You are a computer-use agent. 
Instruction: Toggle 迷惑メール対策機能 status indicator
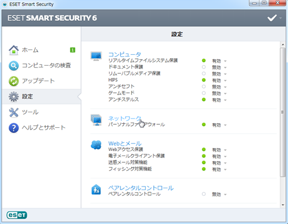click(204, 162)
